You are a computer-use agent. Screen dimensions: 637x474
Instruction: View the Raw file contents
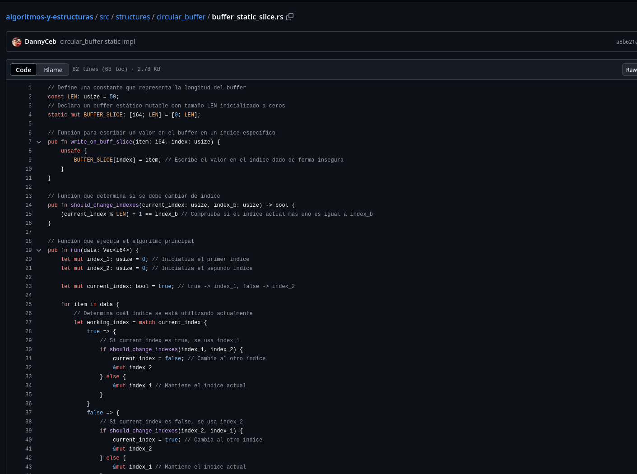(x=631, y=70)
